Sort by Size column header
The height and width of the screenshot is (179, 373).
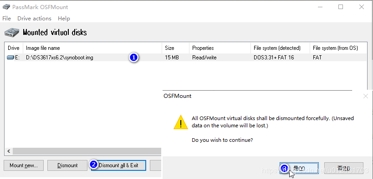click(175, 48)
